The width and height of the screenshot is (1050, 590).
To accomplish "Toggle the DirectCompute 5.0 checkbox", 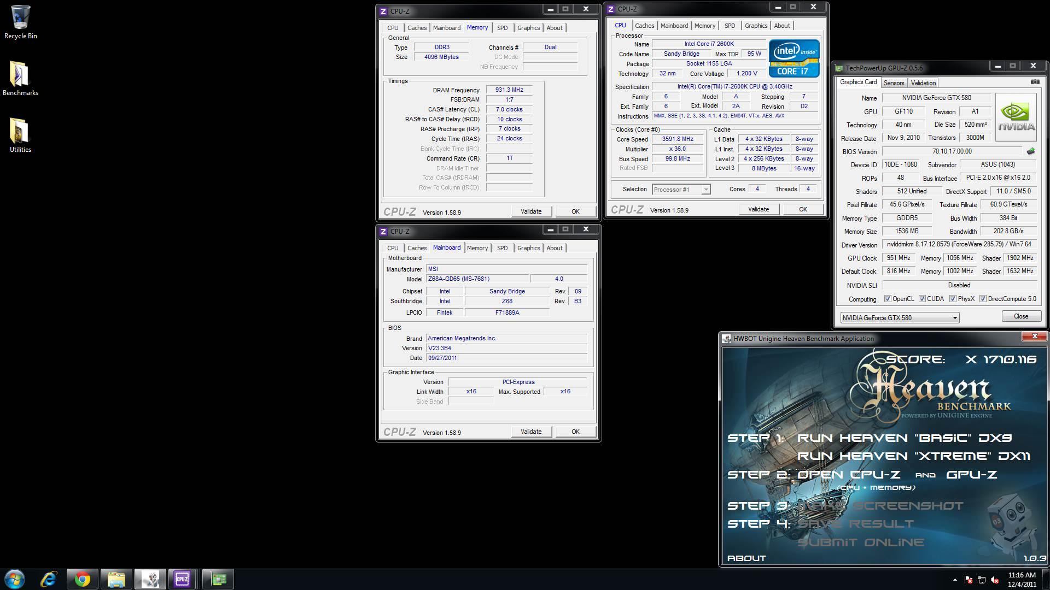I will coord(983,299).
